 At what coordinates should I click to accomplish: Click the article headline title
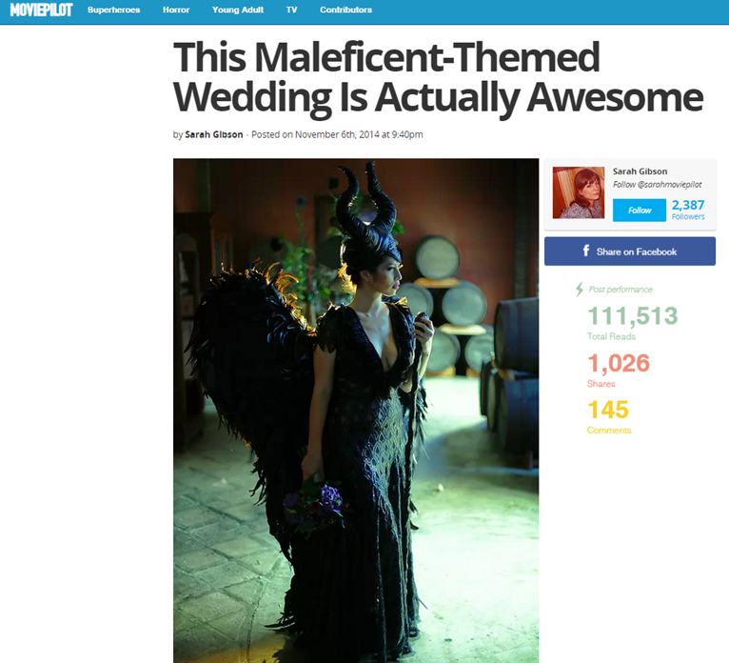438,77
